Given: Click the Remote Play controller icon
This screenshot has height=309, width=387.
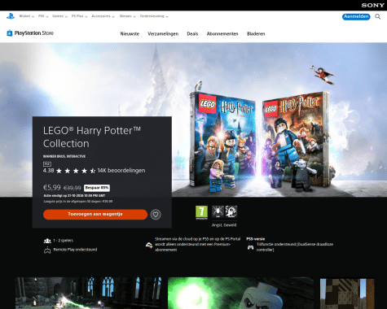Looking at the screenshot, I should coord(47,250).
